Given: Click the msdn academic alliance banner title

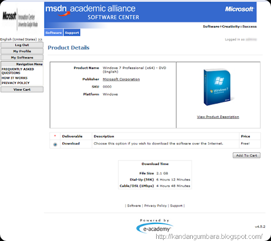Looking at the screenshot, I should [91, 9].
